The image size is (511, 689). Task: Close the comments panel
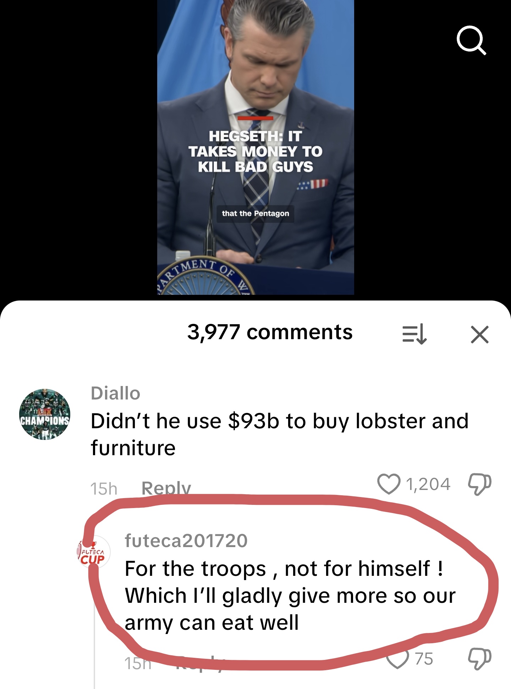[x=480, y=334]
